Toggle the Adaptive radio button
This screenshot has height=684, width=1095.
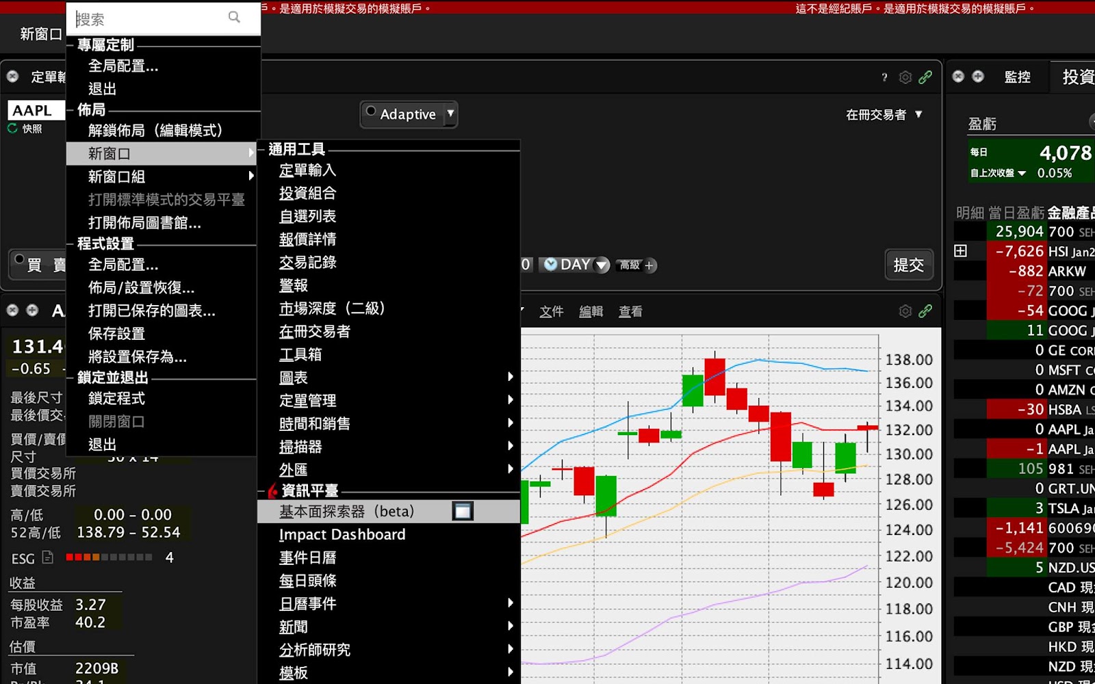point(370,111)
